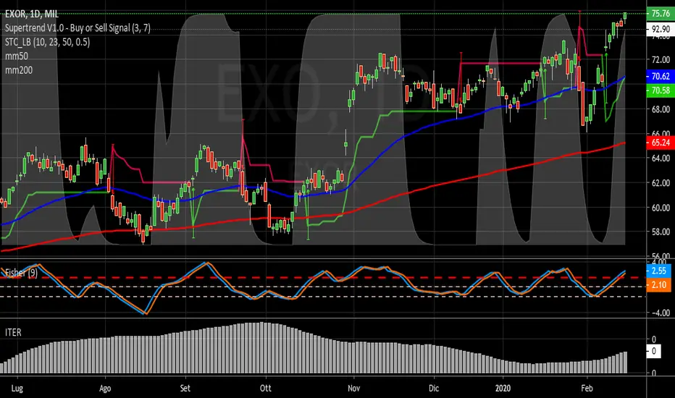Click the 64.00 price axis label
The width and height of the screenshot is (675, 398).
(661, 158)
